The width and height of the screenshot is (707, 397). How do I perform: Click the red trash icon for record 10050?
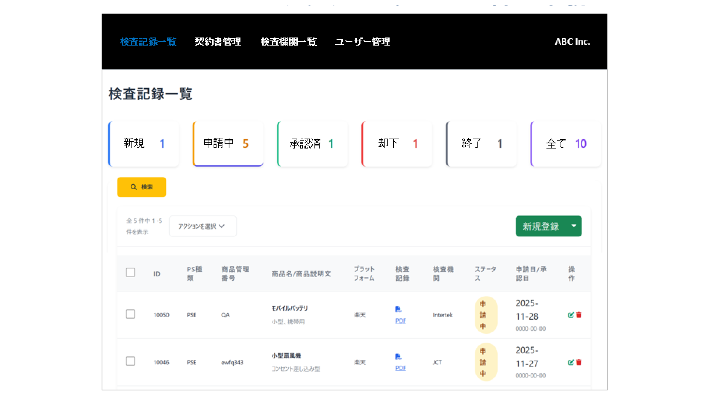point(579,315)
